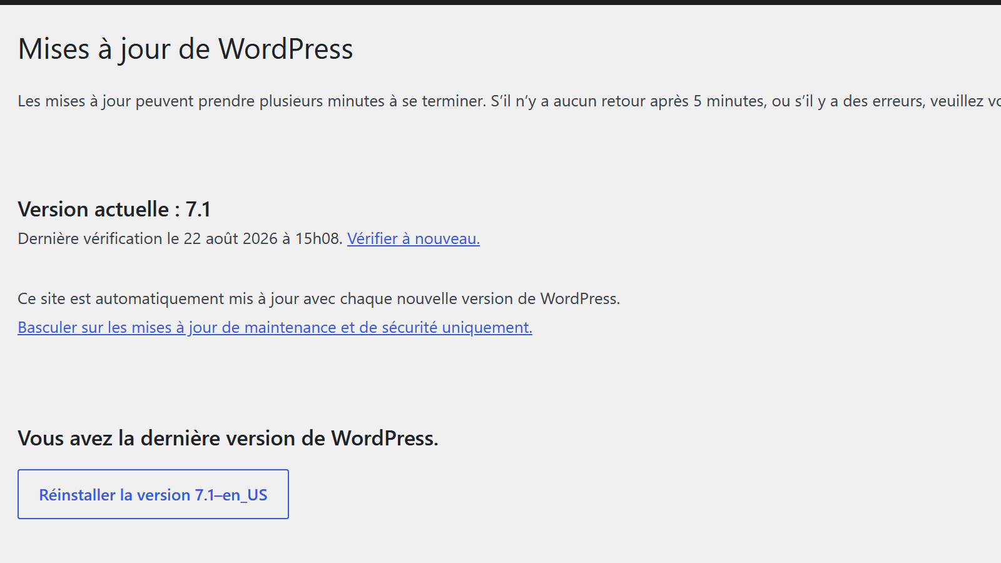The image size is (1001, 563).
Task: Click 'Réinstaller la version 7.1–en_US' button
Action: 153,494
